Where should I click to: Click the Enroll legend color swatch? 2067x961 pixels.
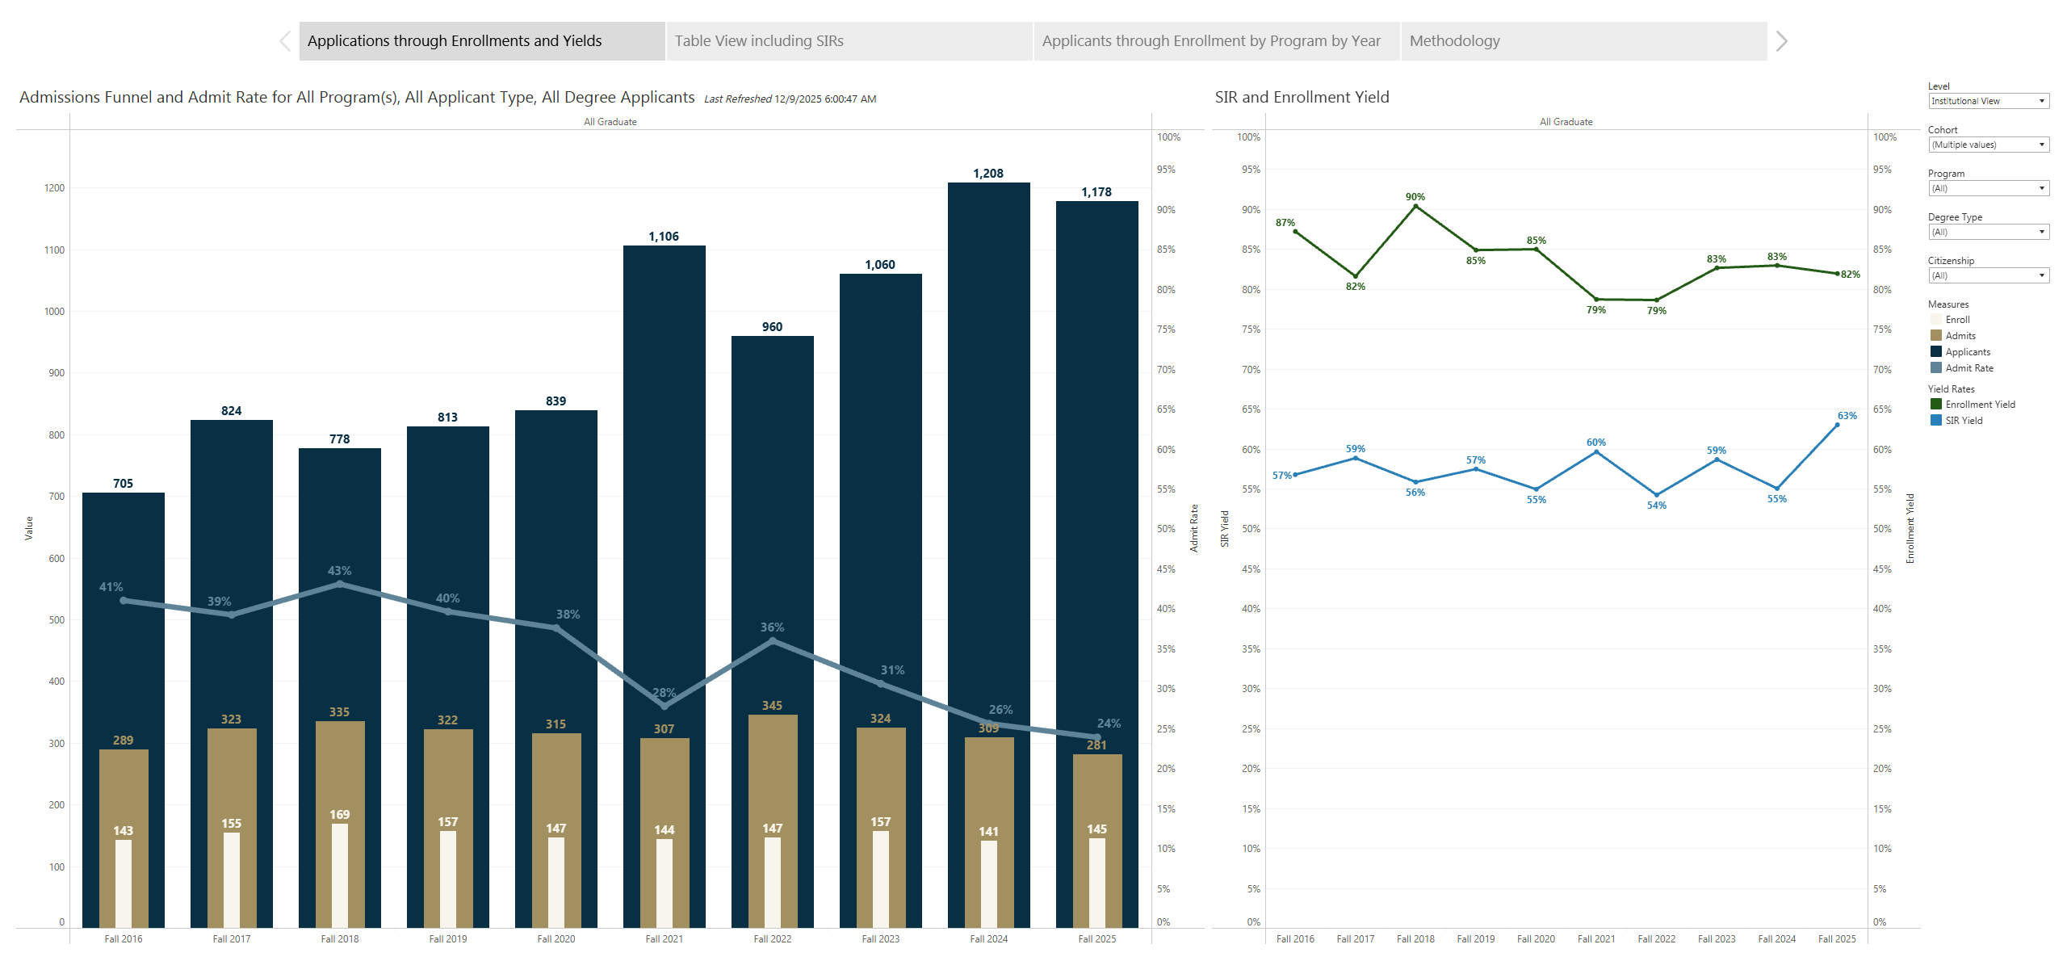tap(1935, 320)
